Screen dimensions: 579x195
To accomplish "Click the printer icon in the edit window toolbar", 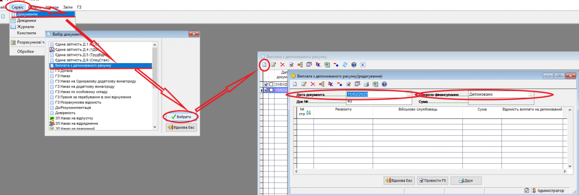I will pyautogui.click(x=367, y=84).
